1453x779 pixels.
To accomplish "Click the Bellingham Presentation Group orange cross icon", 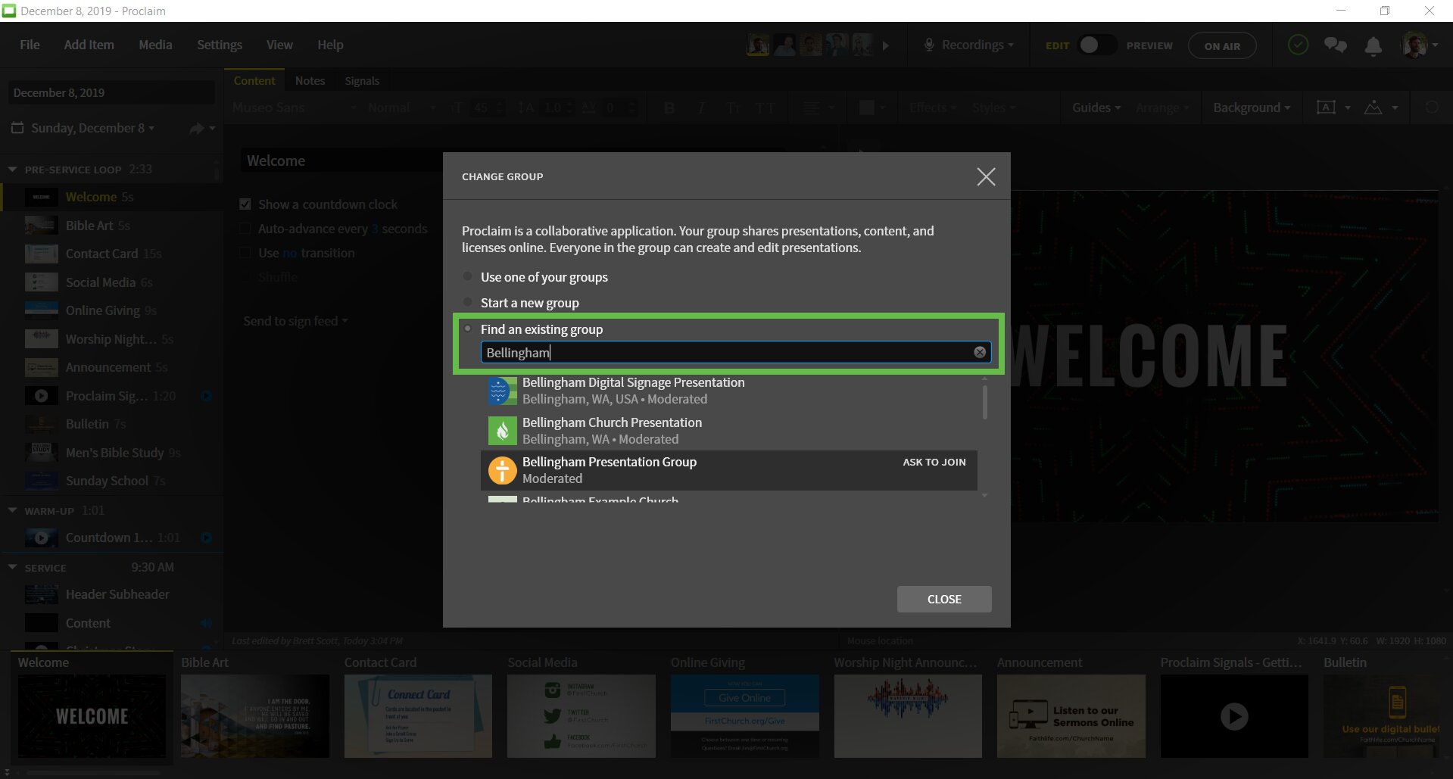I will (502, 470).
